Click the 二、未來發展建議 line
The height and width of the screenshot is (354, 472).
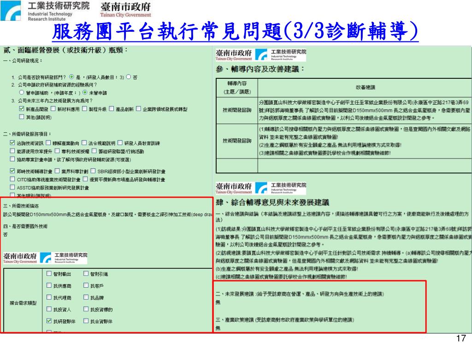point(300,294)
